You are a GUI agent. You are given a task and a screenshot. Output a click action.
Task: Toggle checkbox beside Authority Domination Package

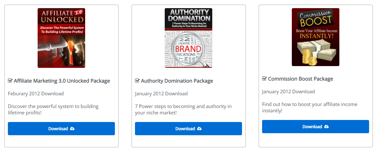137,81
